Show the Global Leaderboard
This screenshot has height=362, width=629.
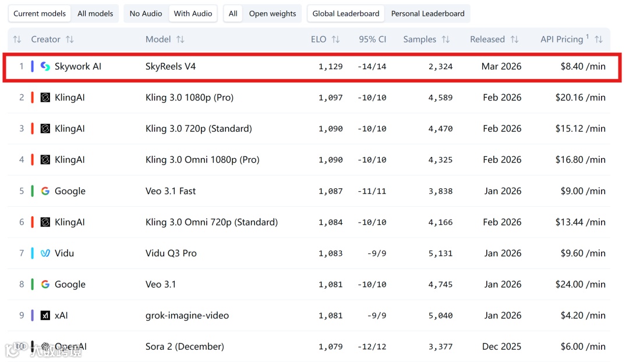click(346, 13)
